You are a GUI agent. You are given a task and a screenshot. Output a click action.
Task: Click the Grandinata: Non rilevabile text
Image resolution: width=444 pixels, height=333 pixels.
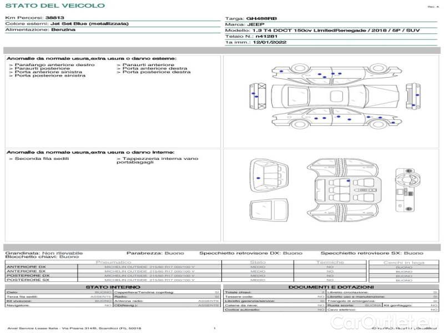point(44,253)
